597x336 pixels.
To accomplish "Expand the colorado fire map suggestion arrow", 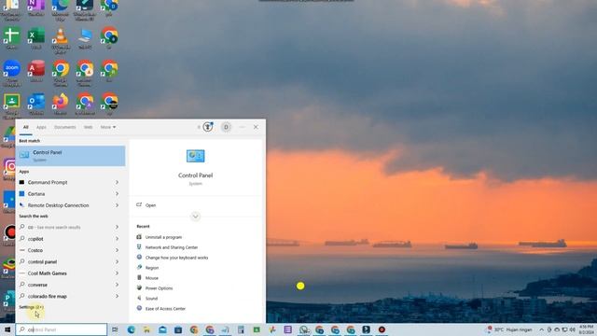I will coord(117,296).
